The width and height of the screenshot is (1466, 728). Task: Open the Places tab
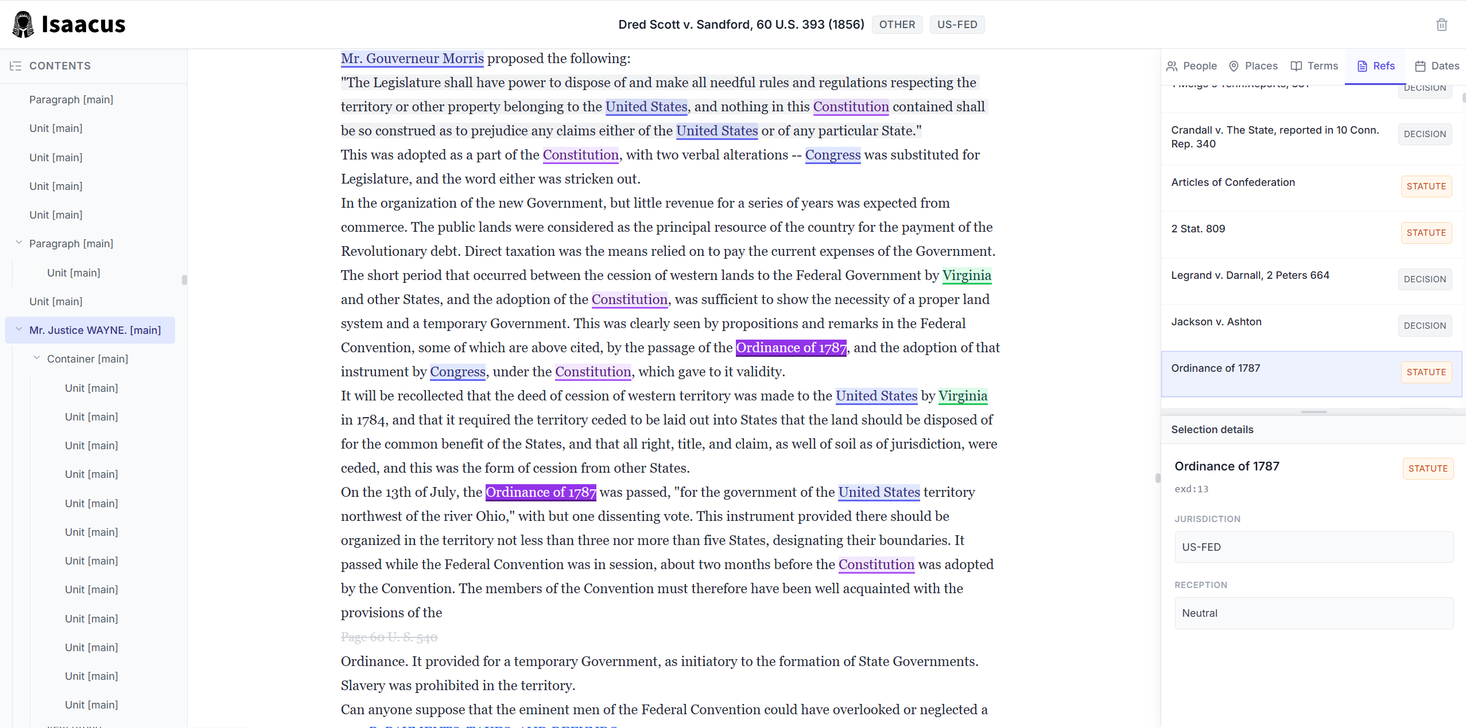point(1254,66)
